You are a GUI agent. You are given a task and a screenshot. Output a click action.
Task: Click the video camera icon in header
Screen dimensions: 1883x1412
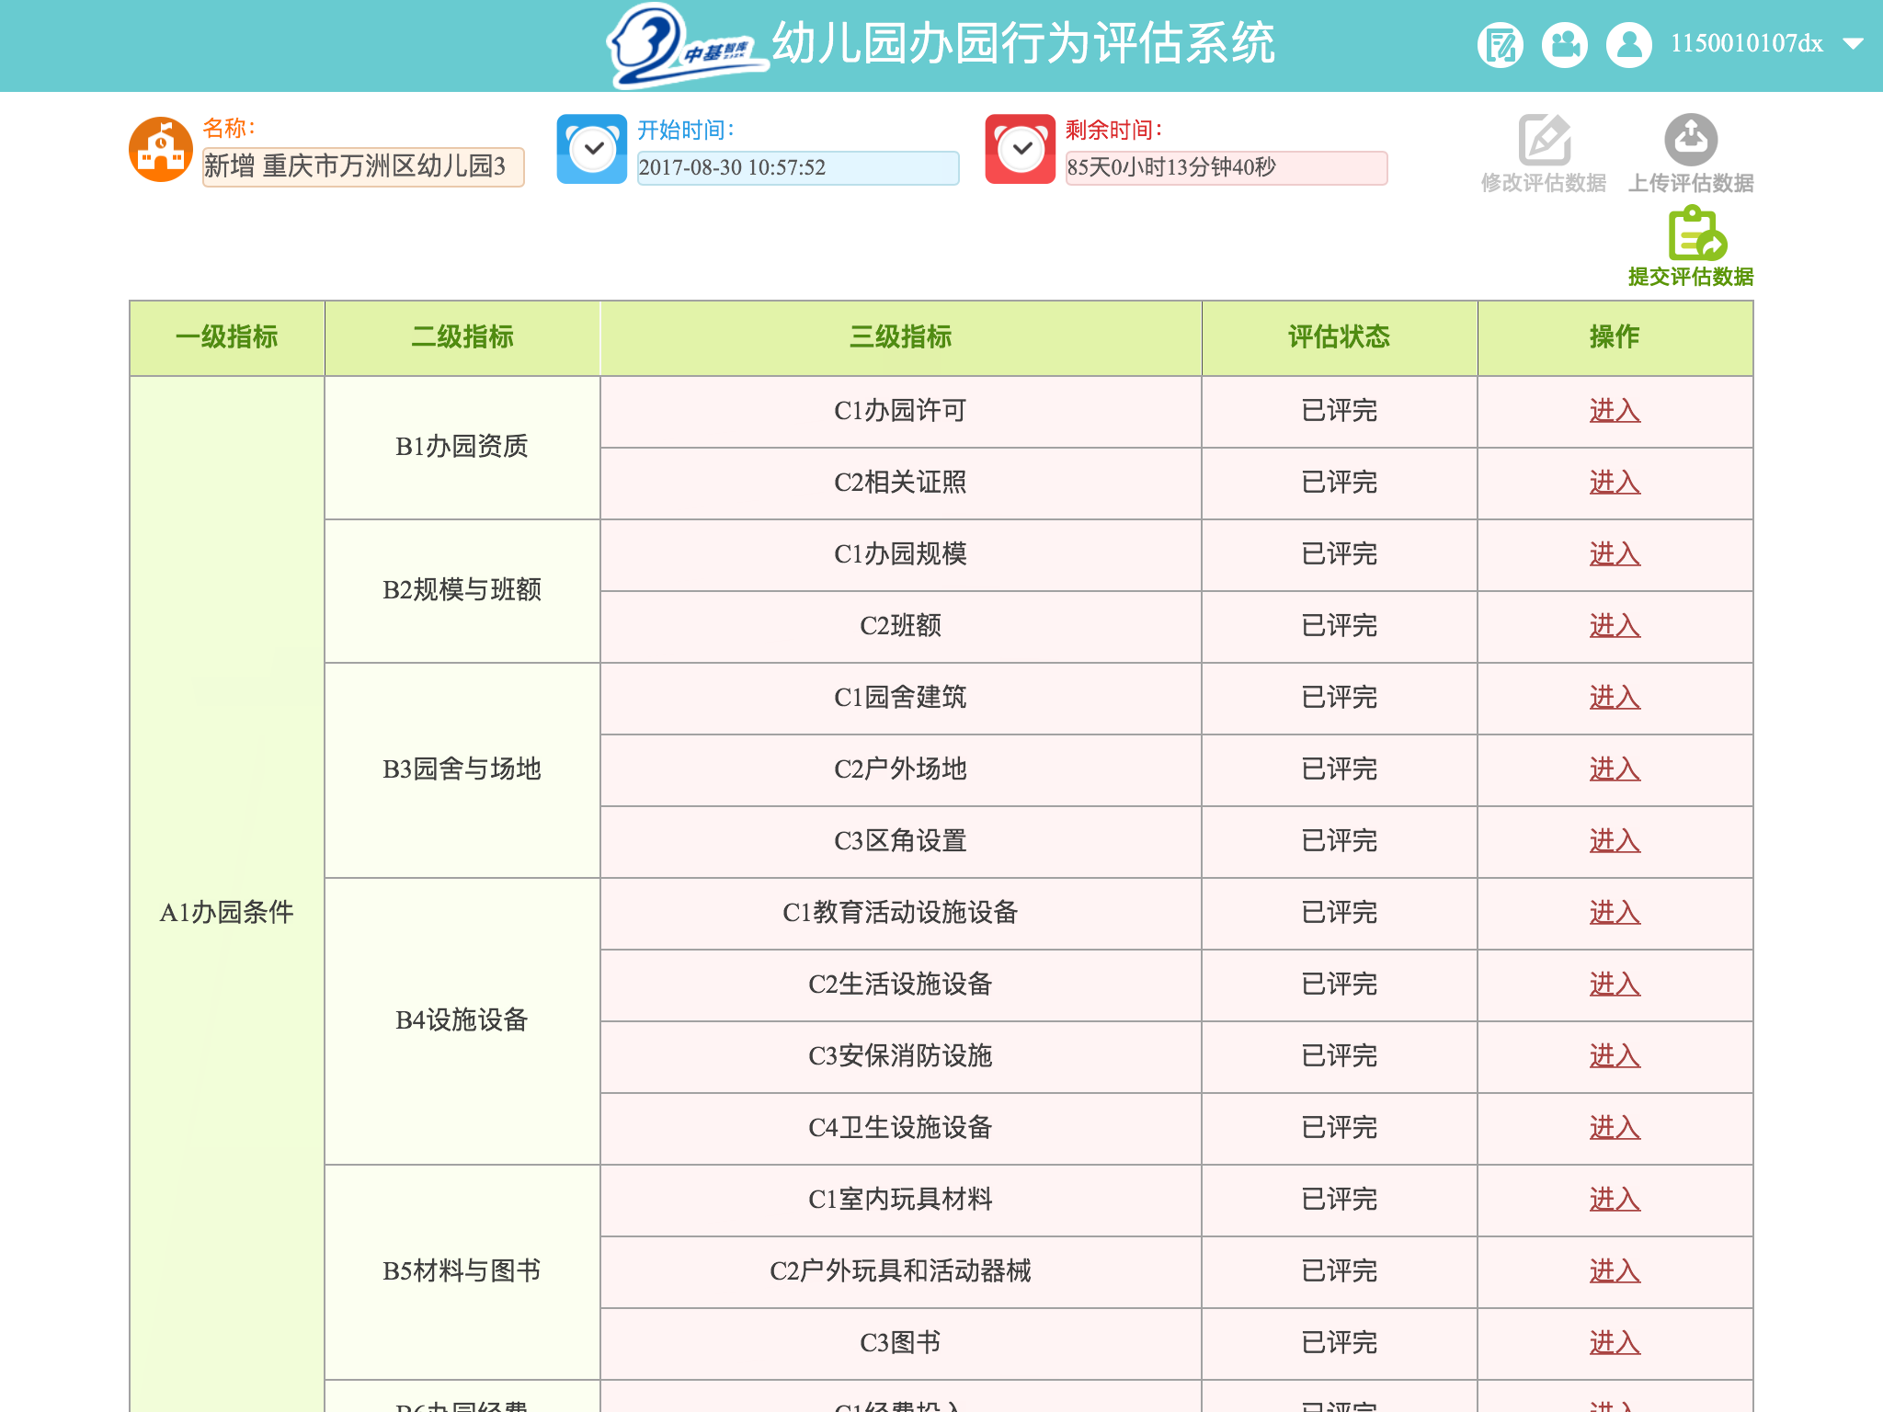[x=1565, y=44]
